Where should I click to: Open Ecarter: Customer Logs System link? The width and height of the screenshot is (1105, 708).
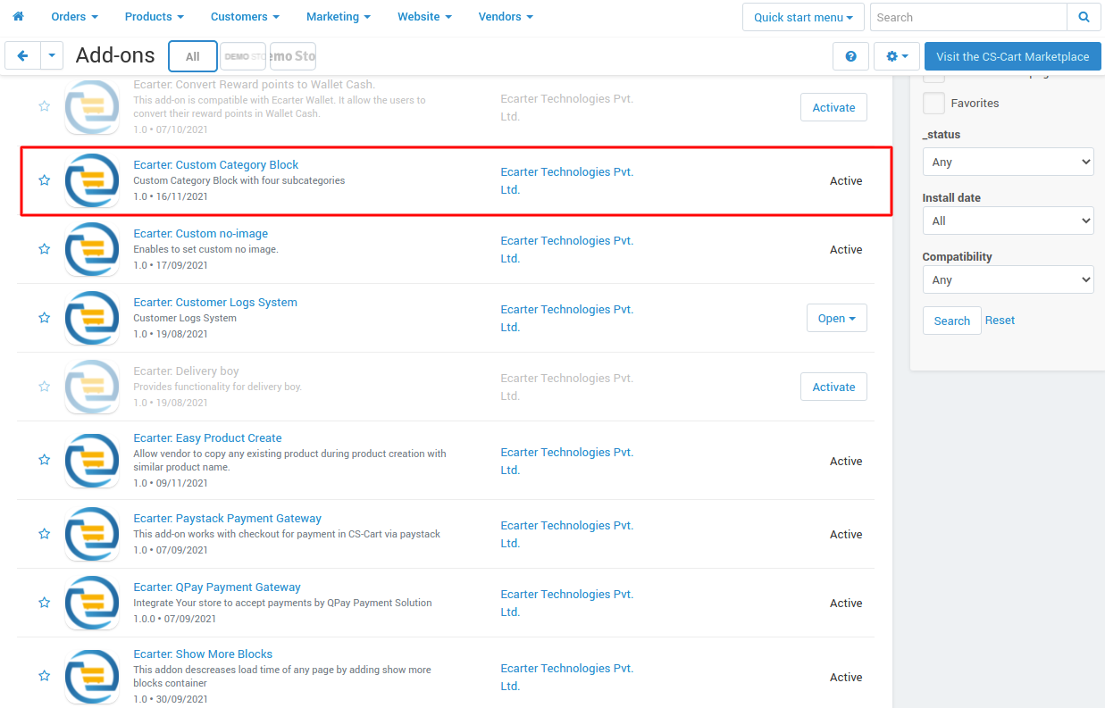point(215,302)
